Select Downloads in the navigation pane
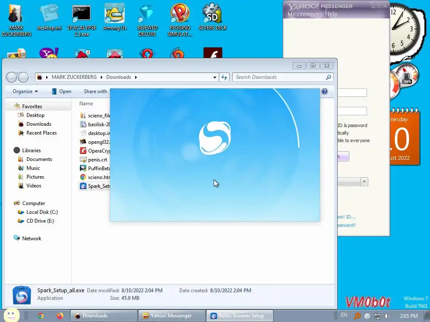430x322 pixels. (x=39, y=124)
